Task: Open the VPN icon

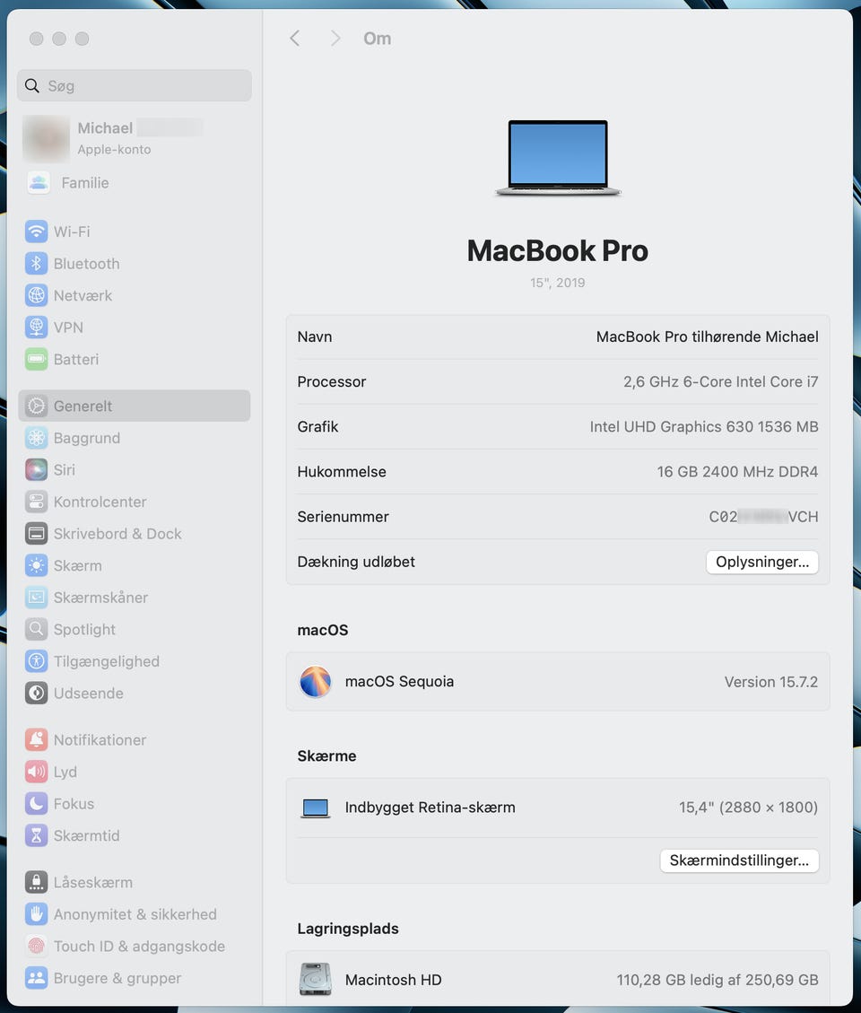Action: coord(36,327)
